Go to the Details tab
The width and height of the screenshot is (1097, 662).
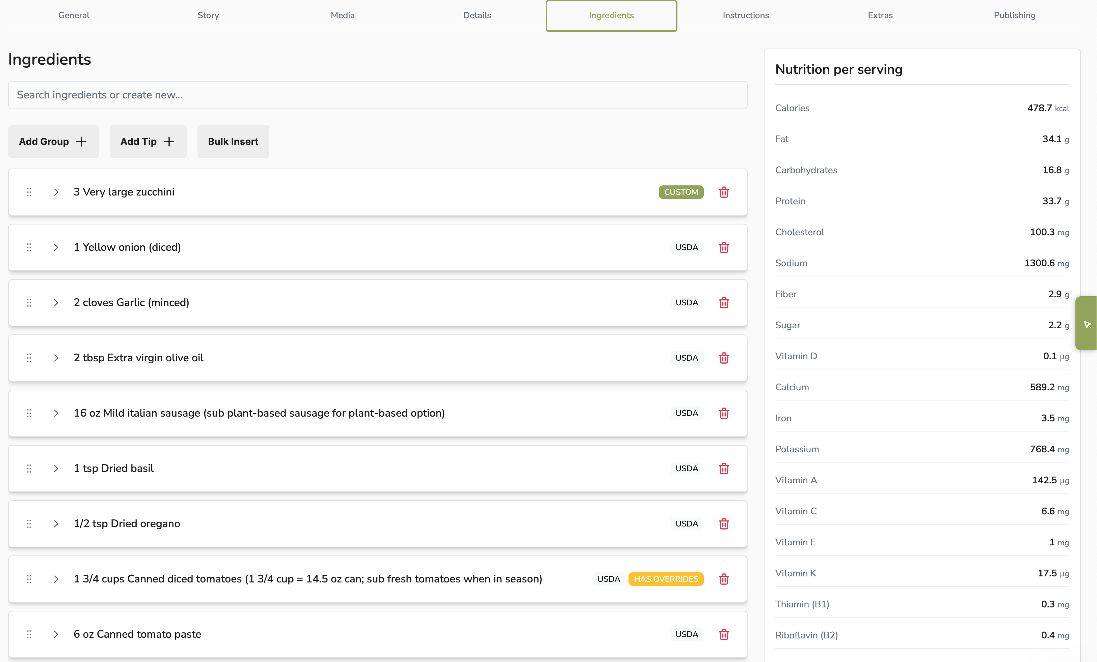[477, 15]
